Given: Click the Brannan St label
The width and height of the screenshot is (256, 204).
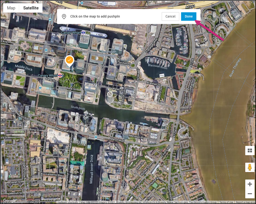Looking at the screenshot, I should coord(154,84).
